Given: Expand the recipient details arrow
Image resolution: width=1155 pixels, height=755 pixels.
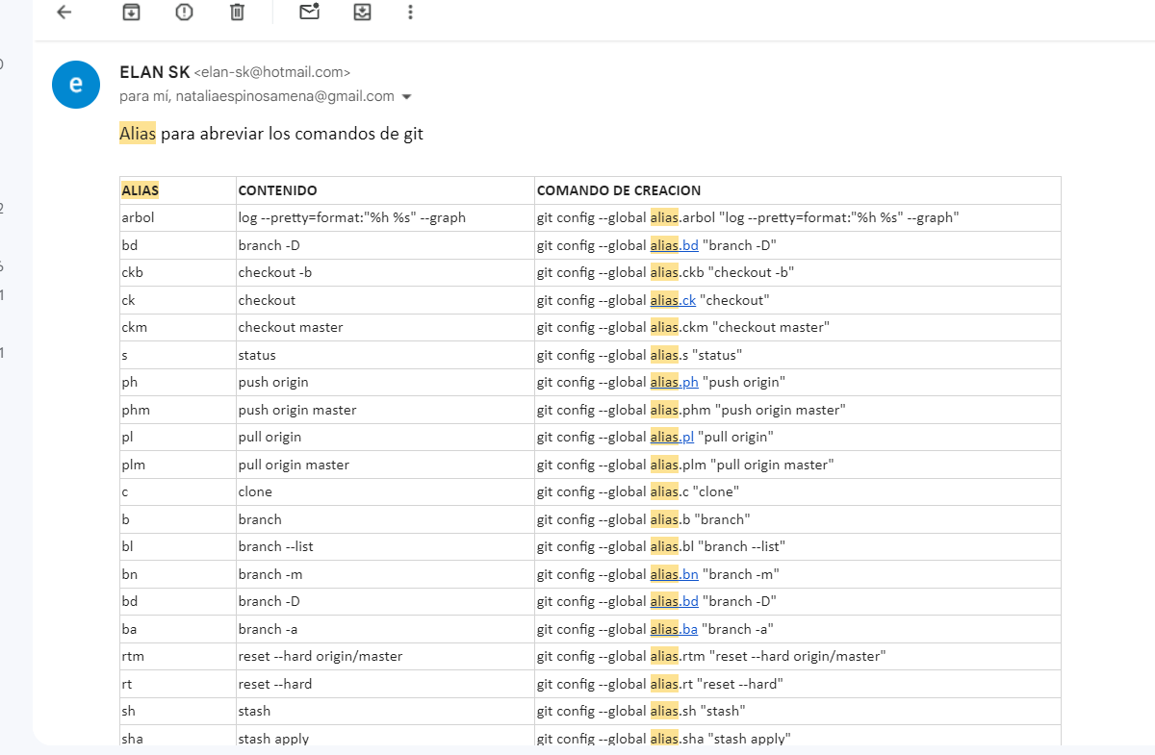Looking at the screenshot, I should (406, 97).
